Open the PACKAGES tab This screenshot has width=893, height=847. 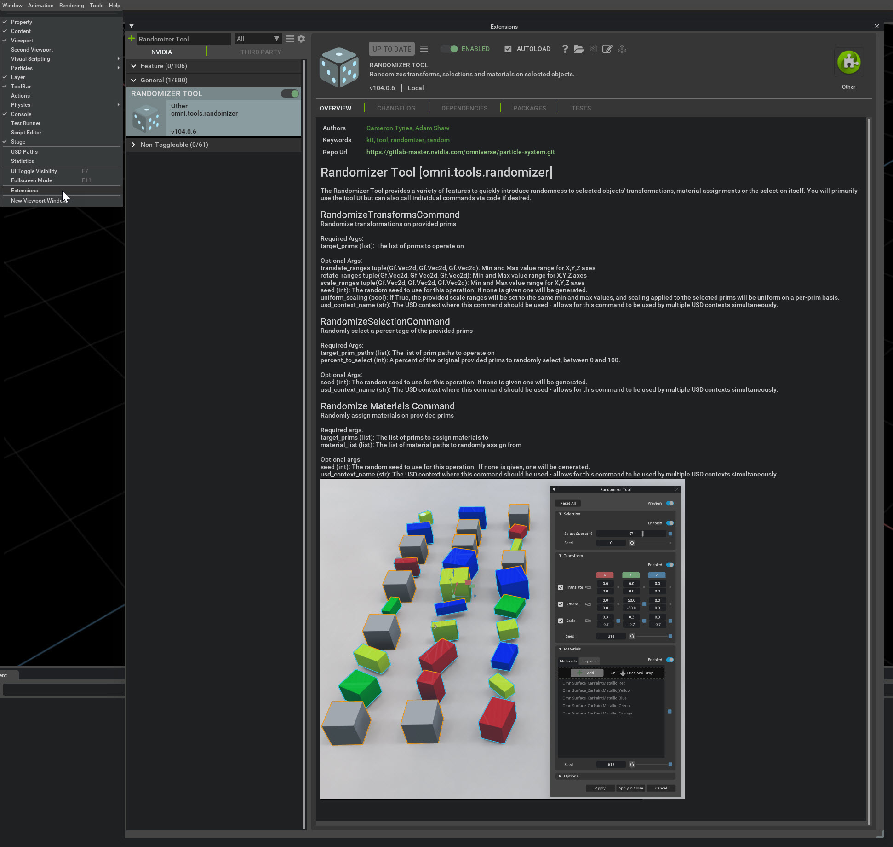pos(529,108)
